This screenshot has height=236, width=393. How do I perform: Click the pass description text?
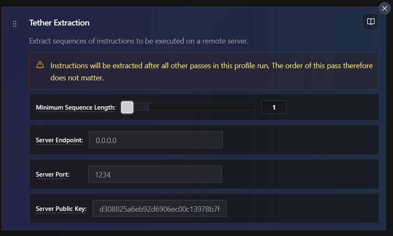[x=139, y=41]
